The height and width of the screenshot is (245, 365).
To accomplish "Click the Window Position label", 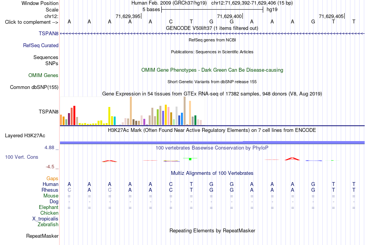I will point(40,3).
